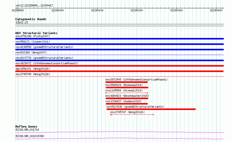The height and width of the screenshot is (142, 231).
Task: Click the blue bar under nsv4196599
Action: coord(119,50)
